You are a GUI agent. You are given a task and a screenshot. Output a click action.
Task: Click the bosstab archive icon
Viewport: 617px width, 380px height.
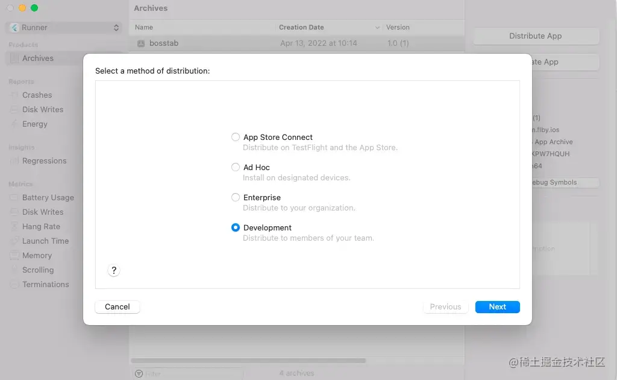pos(141,43)
